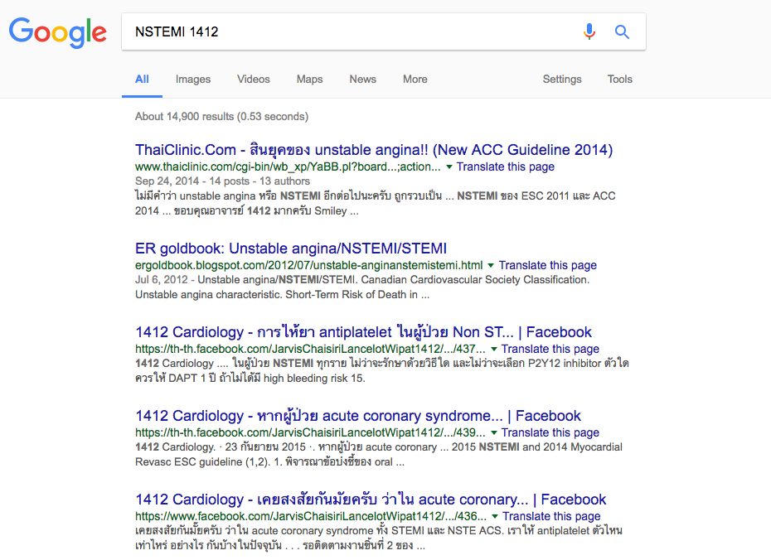Click the www.thaiclinic.com green URL
Screen dimensions: 771x560
(x=288, y=167)
